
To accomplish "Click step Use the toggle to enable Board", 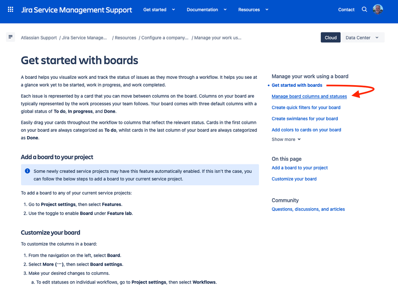I will [81, 213].
